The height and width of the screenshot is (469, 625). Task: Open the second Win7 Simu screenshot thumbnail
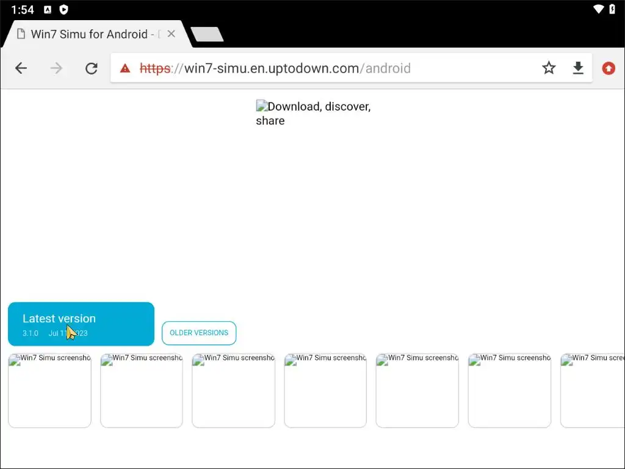coord(142,390)
